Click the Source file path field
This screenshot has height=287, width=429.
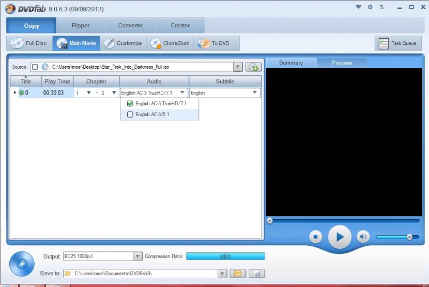(x=132, y=67)
